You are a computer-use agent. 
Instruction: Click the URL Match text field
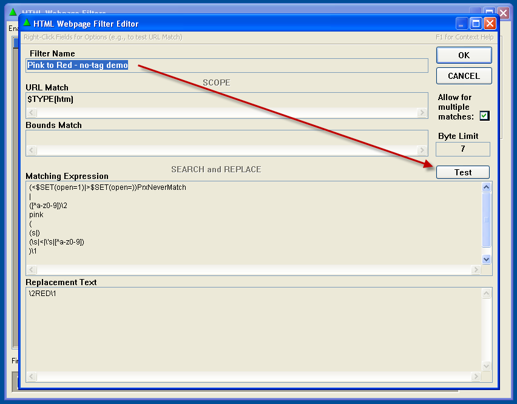point(227,99)
